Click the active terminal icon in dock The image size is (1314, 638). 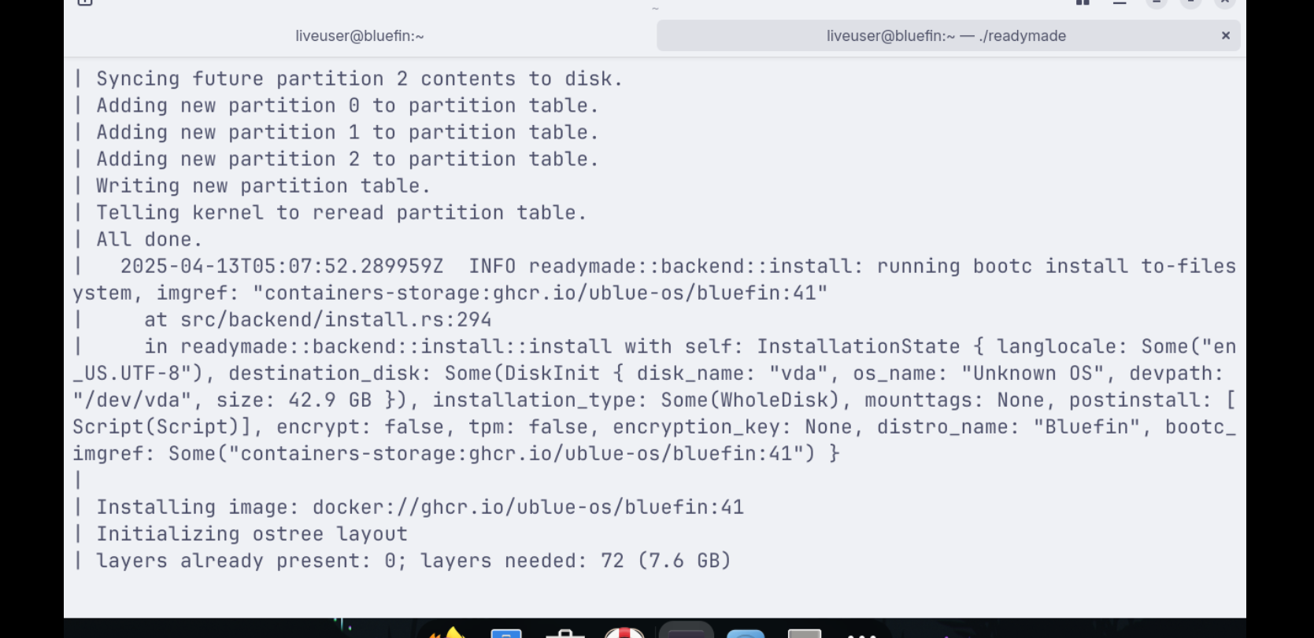686,632
